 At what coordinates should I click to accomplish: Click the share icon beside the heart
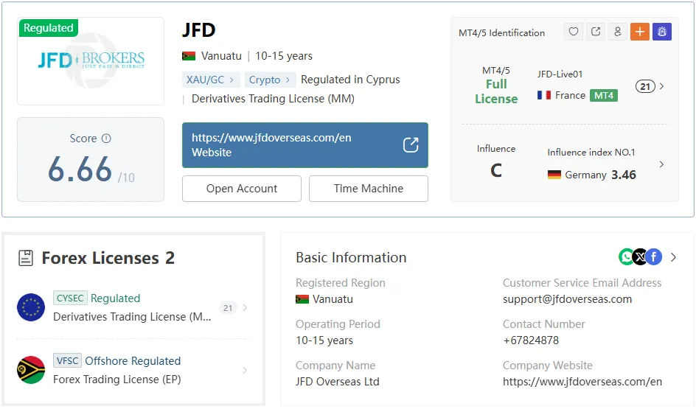point(596,32)
